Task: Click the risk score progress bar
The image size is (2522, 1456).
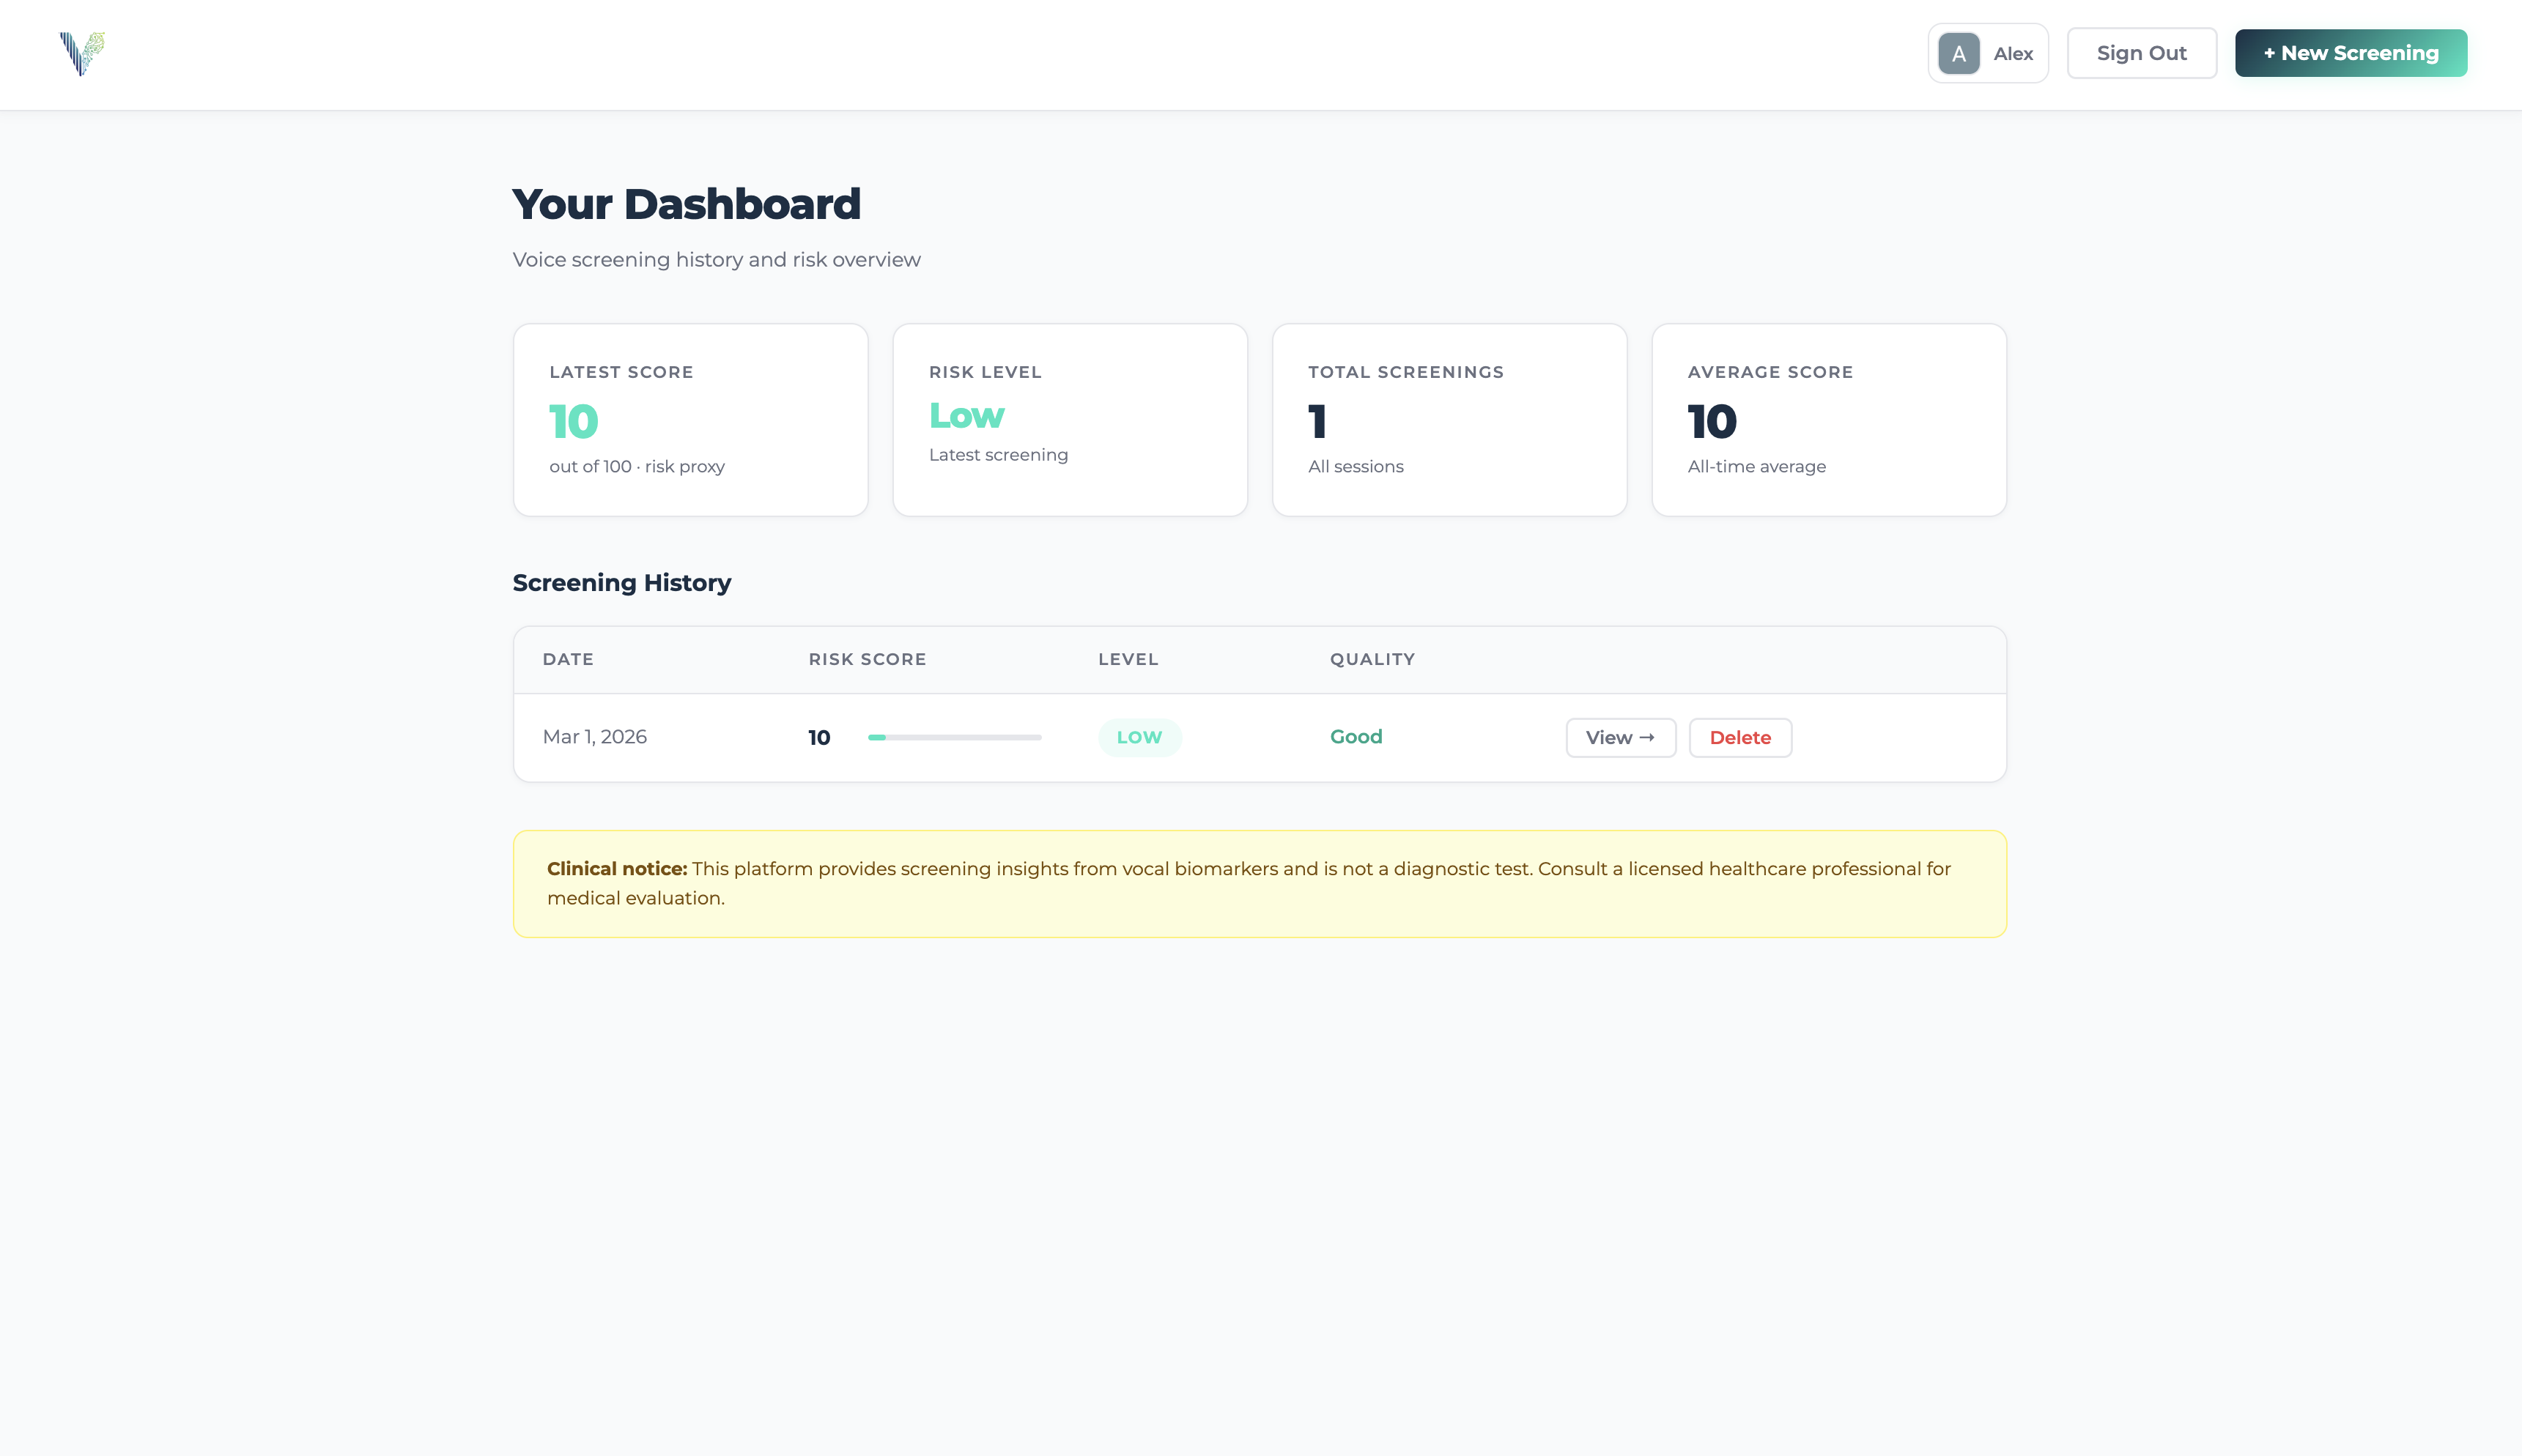Action: [x=953, y=738]
